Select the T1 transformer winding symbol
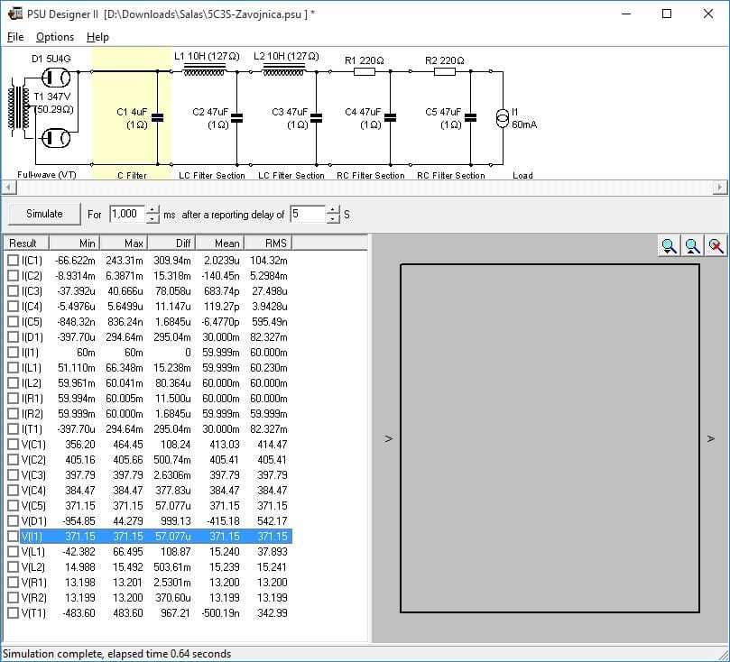Screen dimensions: 730x662 pos(19,108)
